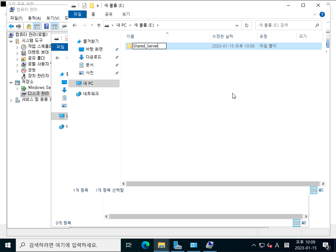This screenshot has width=336, height=252.
Task: Open 문서 in the navigation pane
Action: coord(90,65)
